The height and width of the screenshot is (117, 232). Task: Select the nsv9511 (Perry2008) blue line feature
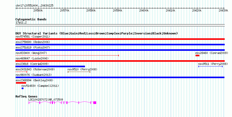210,66
